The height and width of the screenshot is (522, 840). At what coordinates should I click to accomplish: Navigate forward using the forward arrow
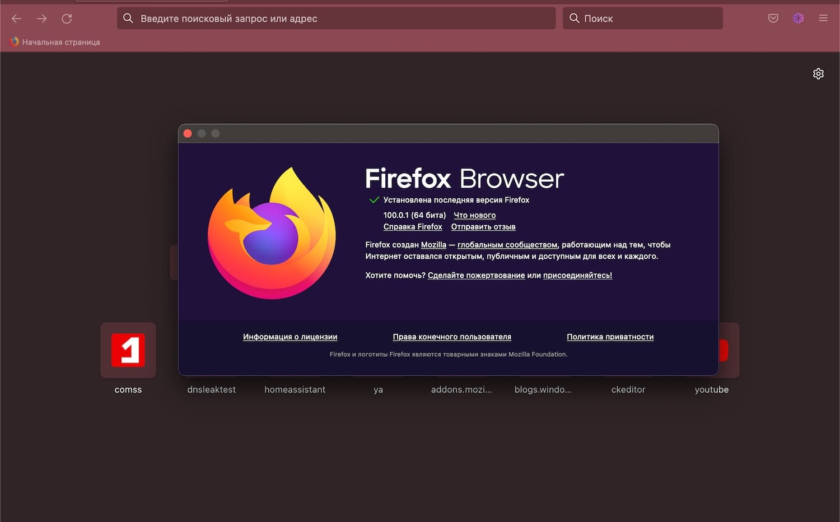pyautogui.click(x=41, y=18)
